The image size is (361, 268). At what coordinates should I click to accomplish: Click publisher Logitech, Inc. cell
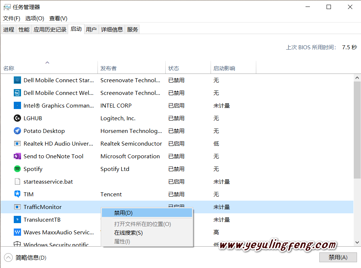[118, 118]
